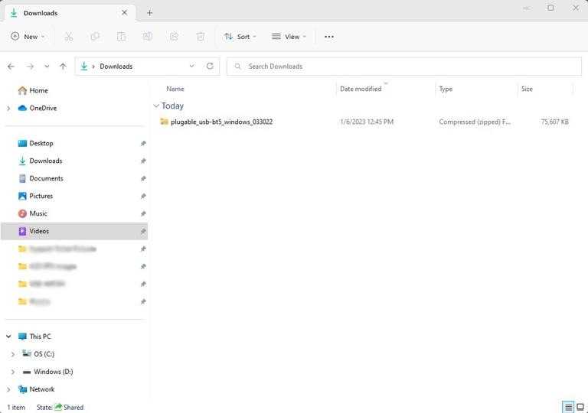
Task: Refresh the Downloads folder view
Action: click(210, 67)
